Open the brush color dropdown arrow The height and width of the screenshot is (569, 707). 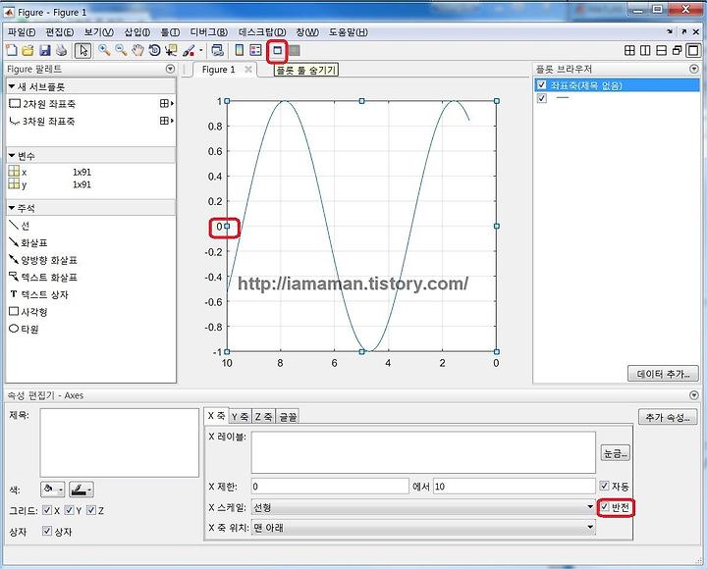click(x=200, y=50)
